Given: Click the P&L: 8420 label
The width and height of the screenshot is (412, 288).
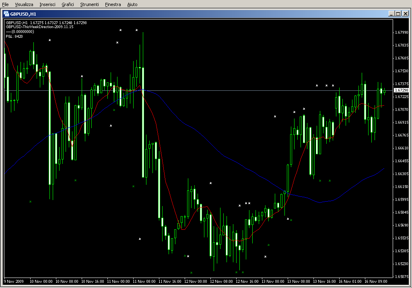Looking at the screenshot, I should (14, 37).
